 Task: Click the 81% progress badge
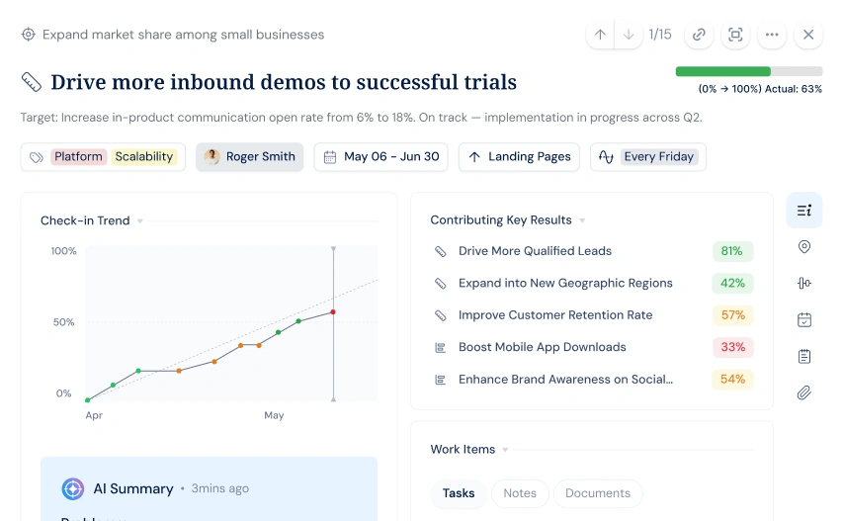[x=732, y=251]
